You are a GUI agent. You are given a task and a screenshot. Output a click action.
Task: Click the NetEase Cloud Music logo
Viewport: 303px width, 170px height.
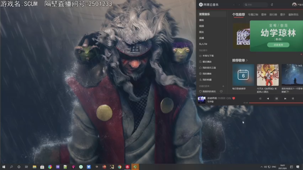coord(209,5)
